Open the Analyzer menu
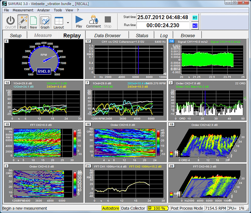The image size is (251, 213). pos(43,10)
